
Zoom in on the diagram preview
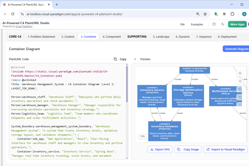pos(240,73)
